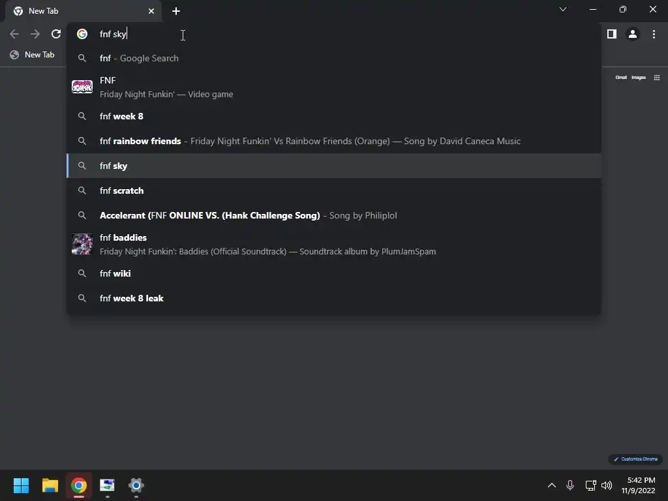
Task: Open the Images link
Action: point(638,78)
